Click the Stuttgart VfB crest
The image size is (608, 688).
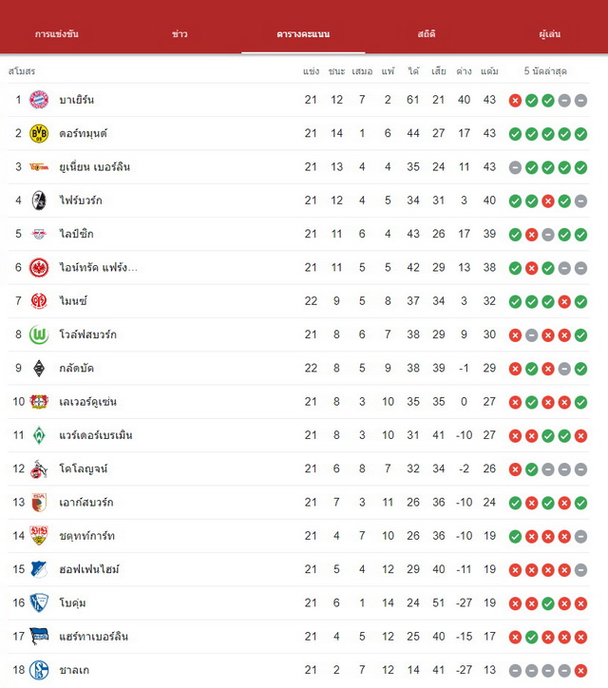pos(39,536)
